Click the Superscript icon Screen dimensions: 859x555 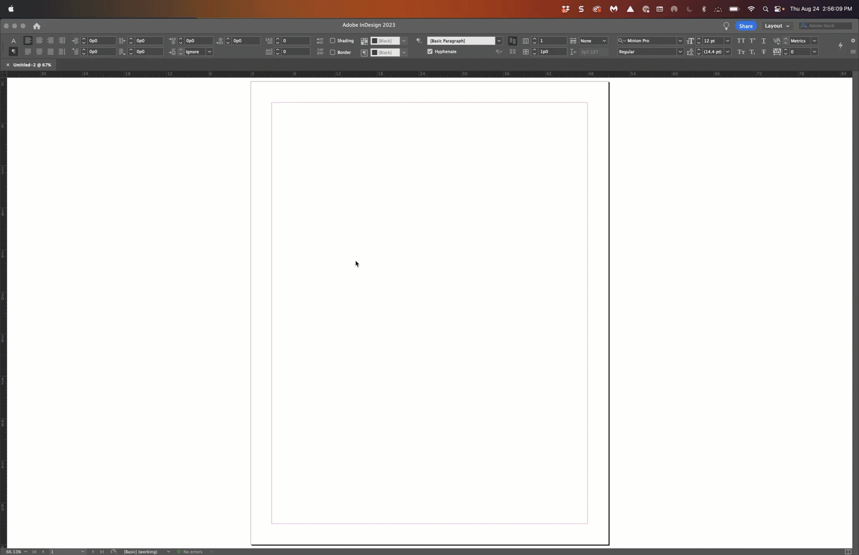(752, 41)
